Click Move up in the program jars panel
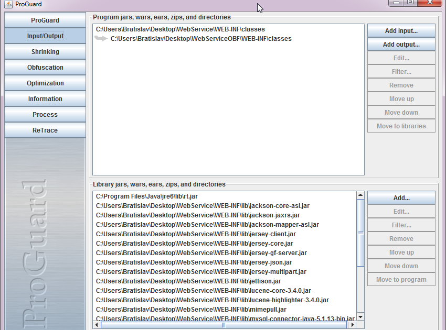The height and width of the screenshot is (330, 446). 401,99
